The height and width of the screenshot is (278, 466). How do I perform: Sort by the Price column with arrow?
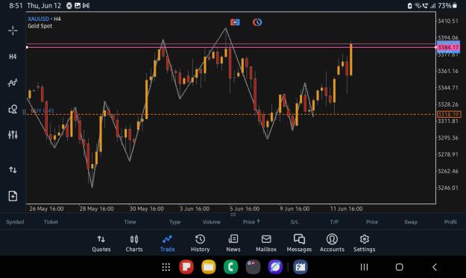click(x=251, y=222)
